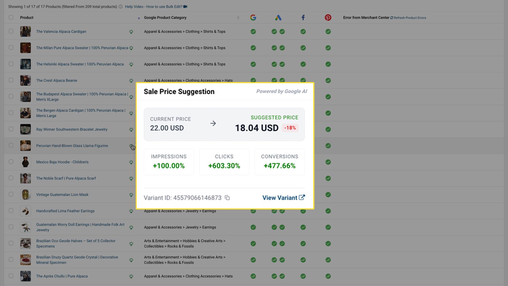Open The Helsinki Alpaca Sweater product link
This screenshot has height=286, width=508.
pos(80,64)
